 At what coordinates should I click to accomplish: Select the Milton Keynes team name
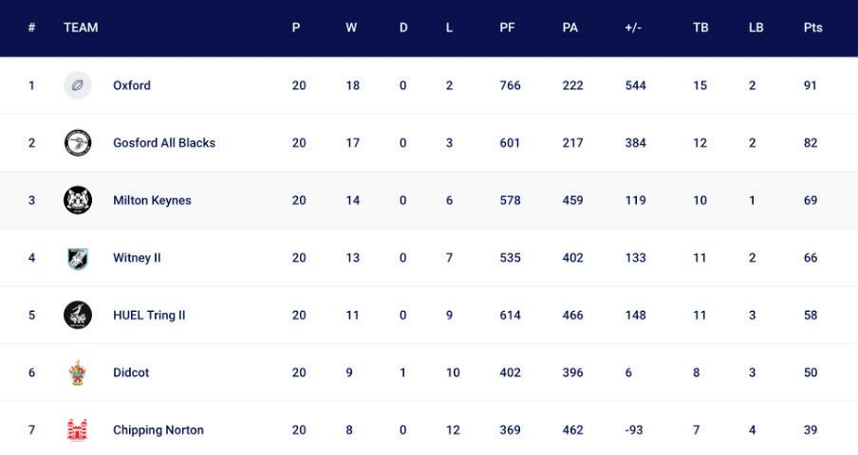point(152,200)
